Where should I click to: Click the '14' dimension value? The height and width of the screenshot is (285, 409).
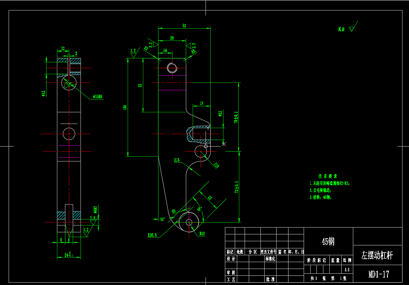tap(165, 51)
